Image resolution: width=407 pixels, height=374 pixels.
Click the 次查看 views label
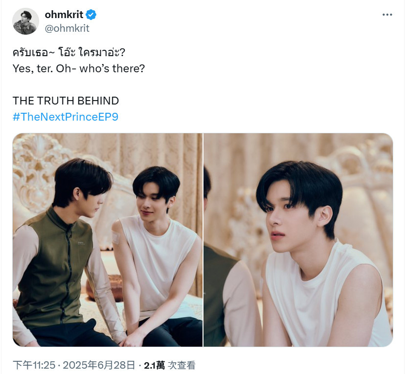point(181,365)
